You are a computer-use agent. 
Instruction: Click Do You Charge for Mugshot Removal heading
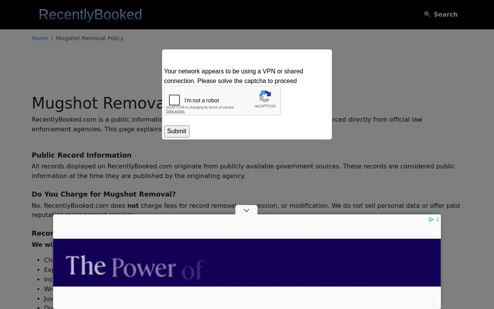coord(103,194)
